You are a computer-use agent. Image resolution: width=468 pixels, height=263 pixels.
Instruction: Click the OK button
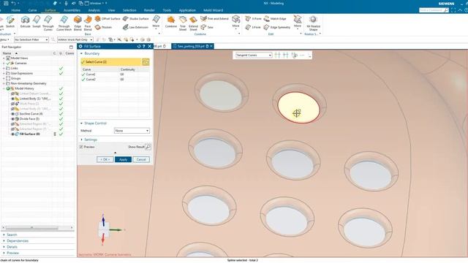pos(105,159)
